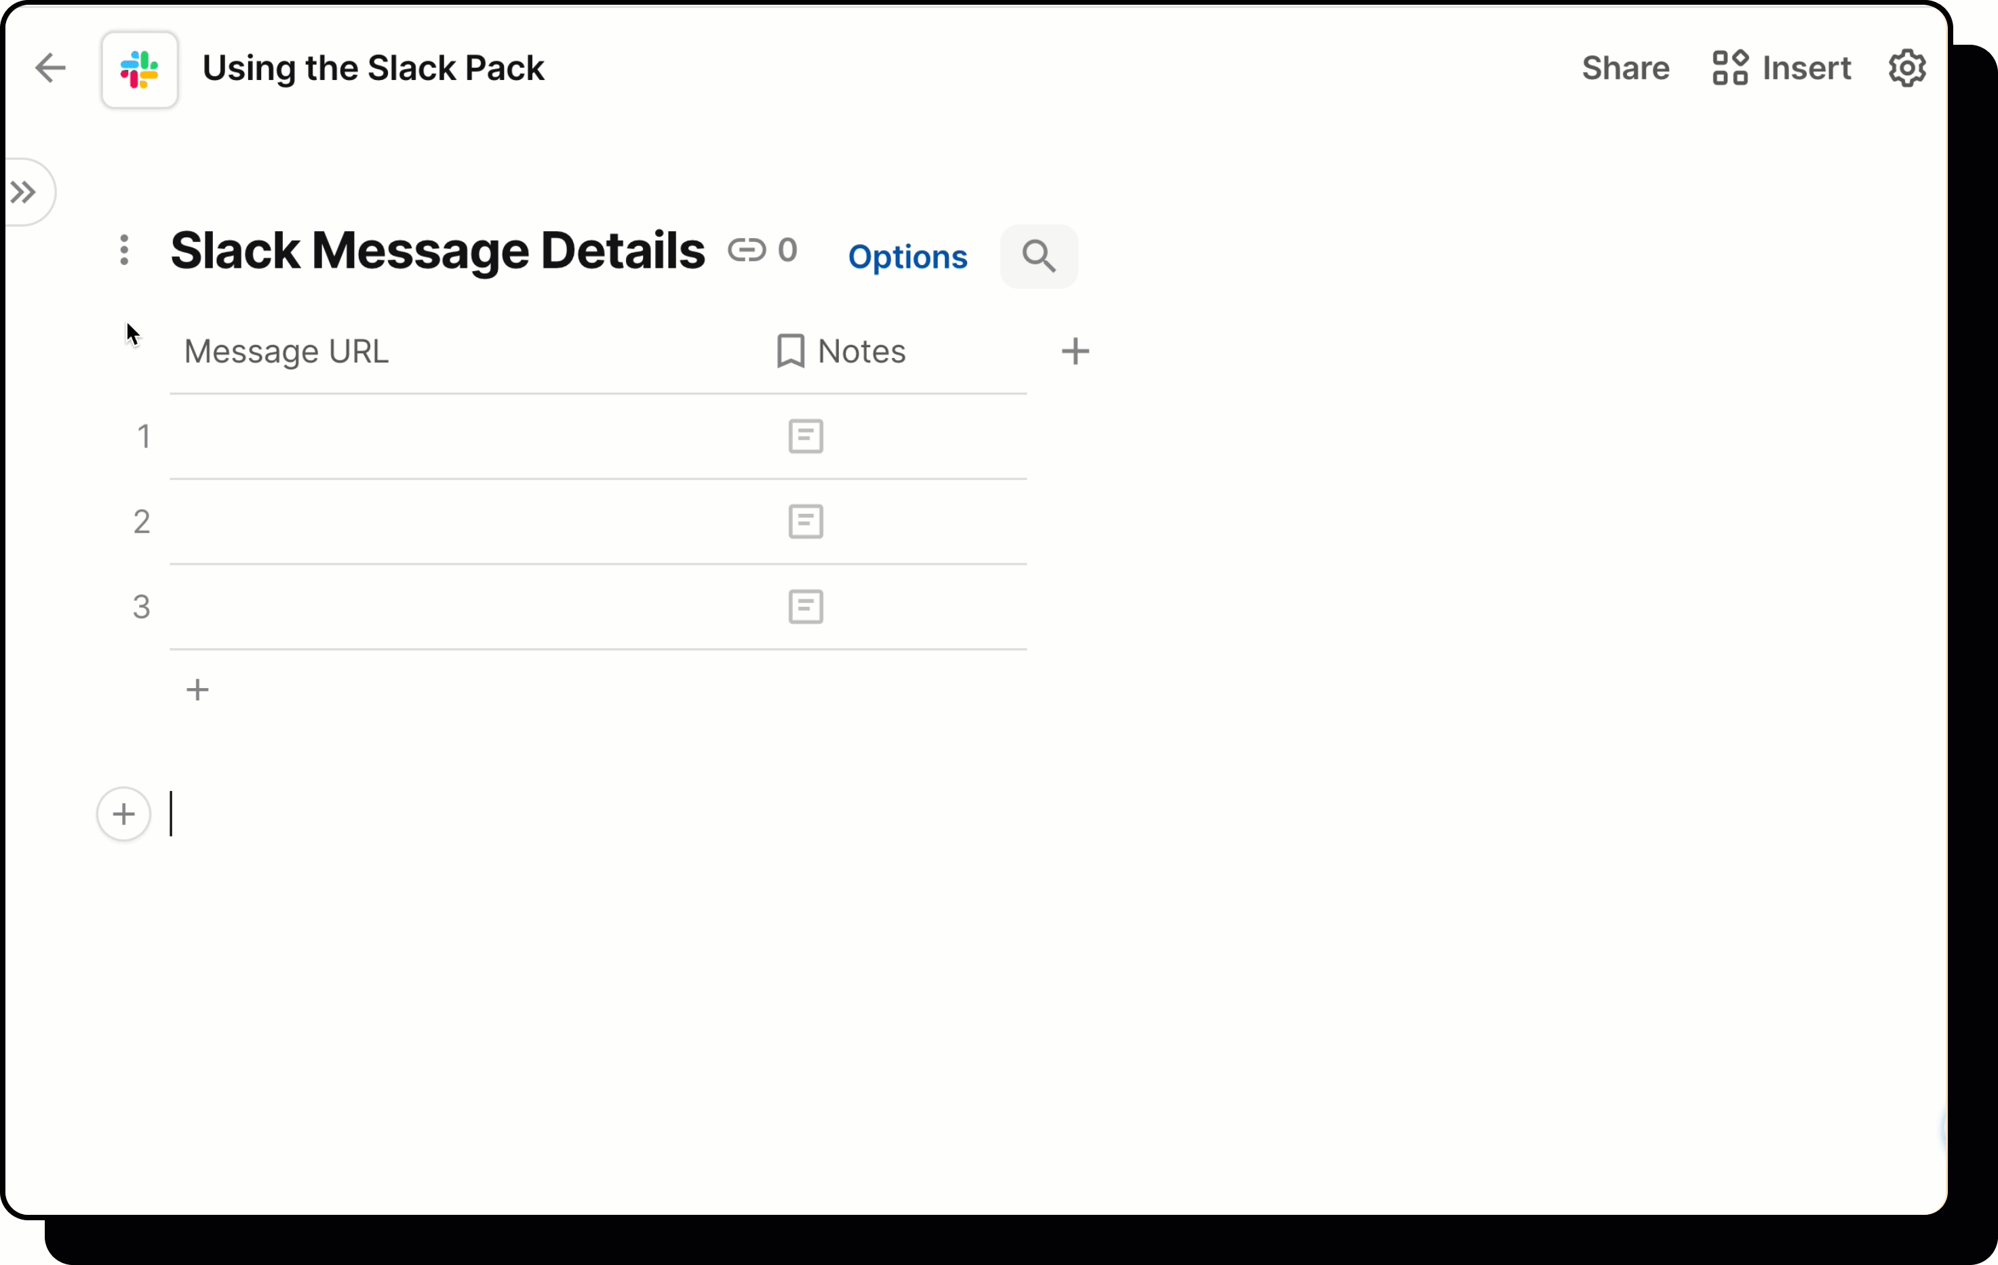Open the note for row 3
The image size is (1998, 1265).
pos(805,607)
